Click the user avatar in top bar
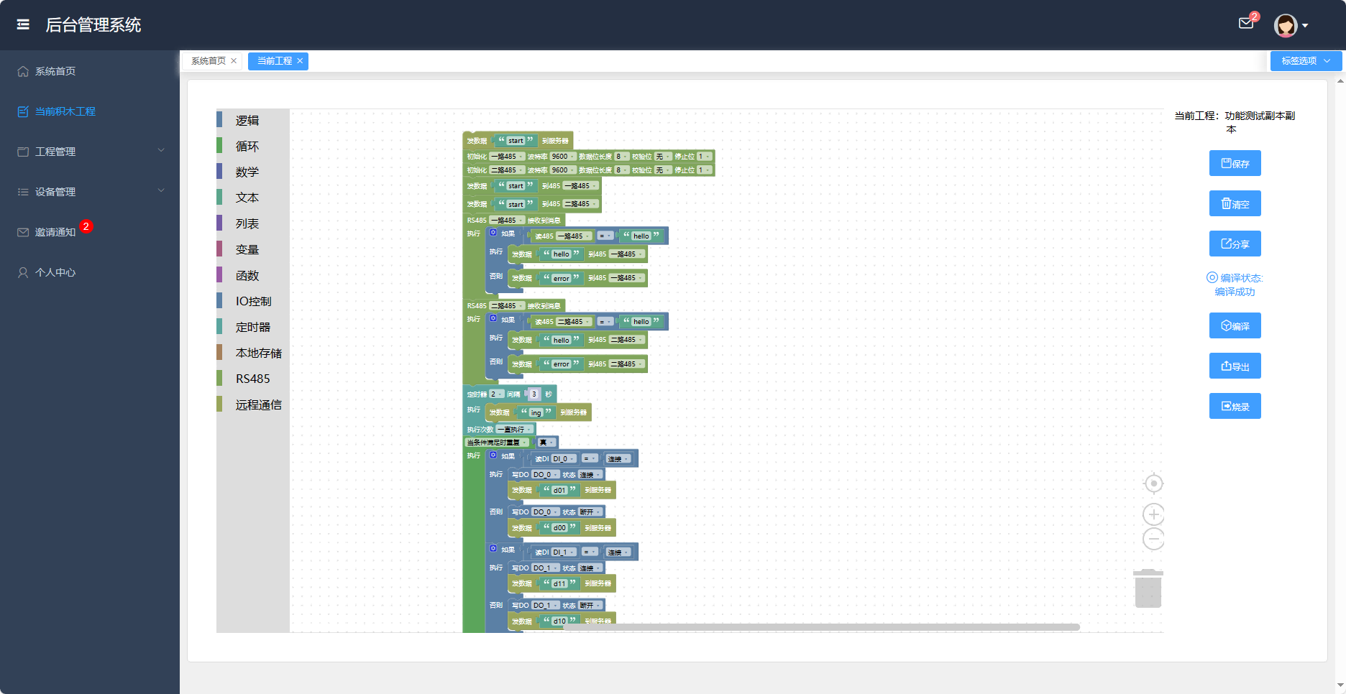Image resolution: width=1346 pixels, height=694 pixels. 1285,25
